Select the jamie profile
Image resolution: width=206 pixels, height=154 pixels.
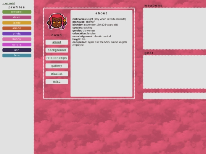pyautogui.click(x=17, y=23)
